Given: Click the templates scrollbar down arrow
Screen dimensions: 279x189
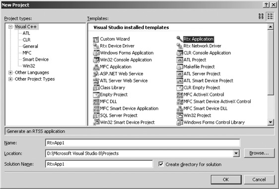Looking at the screenshot, I should (x=271, y=122).
